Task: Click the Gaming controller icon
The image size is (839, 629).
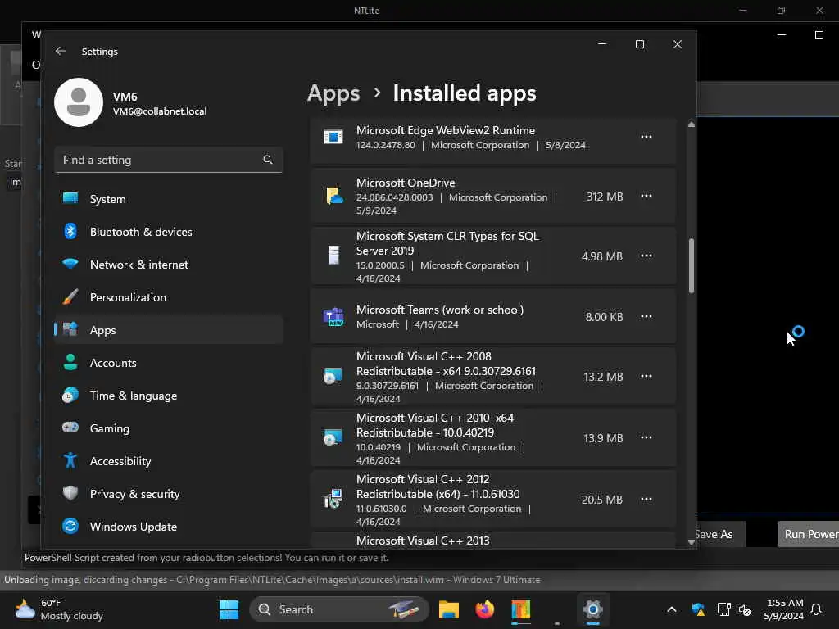Action: [70, 428]
